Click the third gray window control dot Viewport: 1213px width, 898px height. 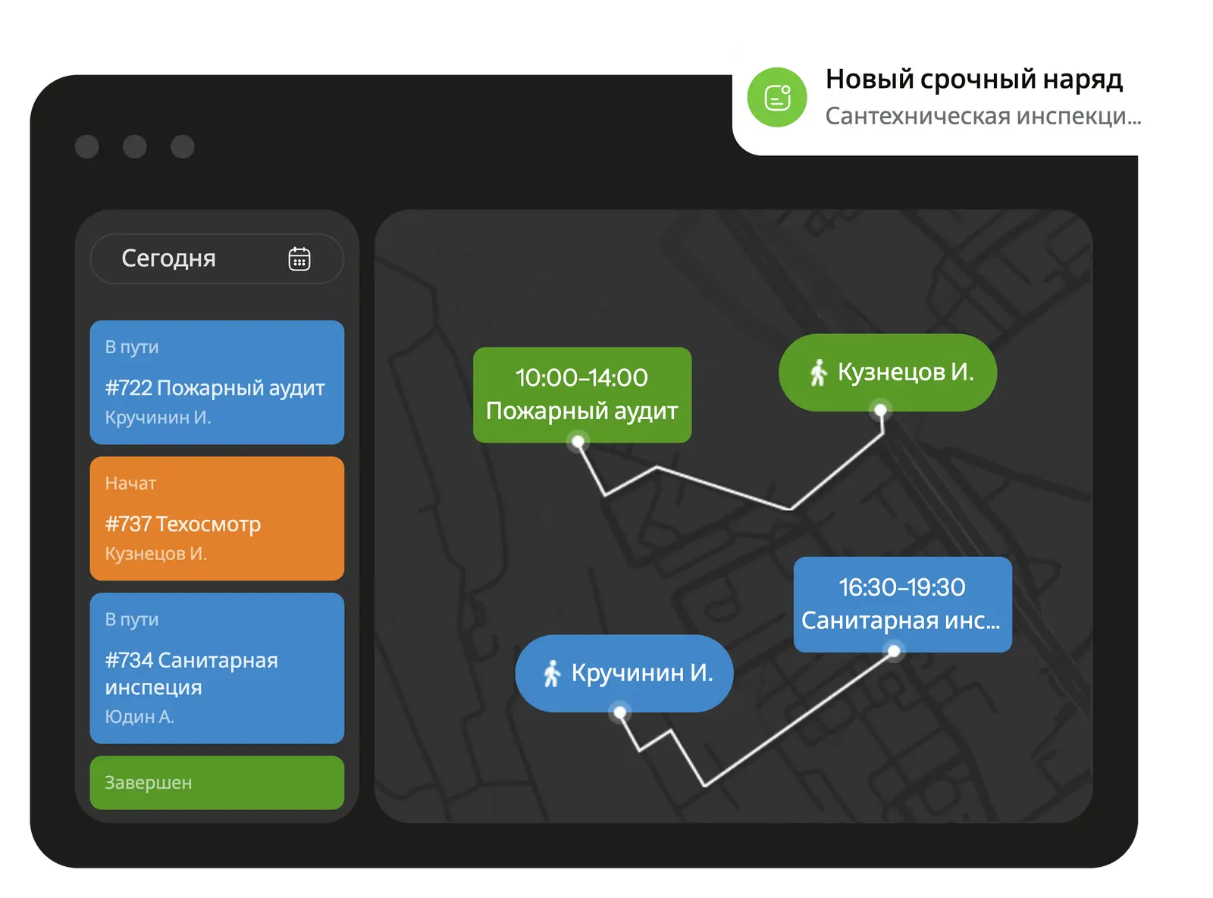[183, 146]
